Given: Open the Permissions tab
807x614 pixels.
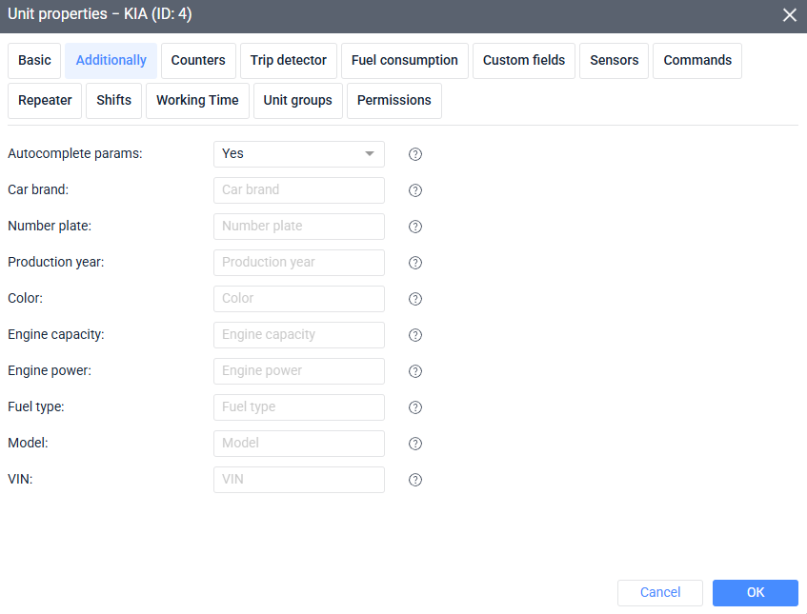Looking at the screenshot, I should [x=393, y=100].
